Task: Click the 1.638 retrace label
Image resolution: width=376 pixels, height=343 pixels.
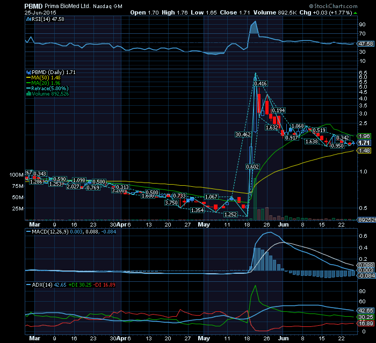Action: point(312,142)
